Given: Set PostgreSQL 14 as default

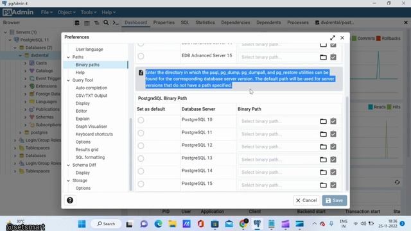Looking at the screenshot, I should (x=141, y=171).
